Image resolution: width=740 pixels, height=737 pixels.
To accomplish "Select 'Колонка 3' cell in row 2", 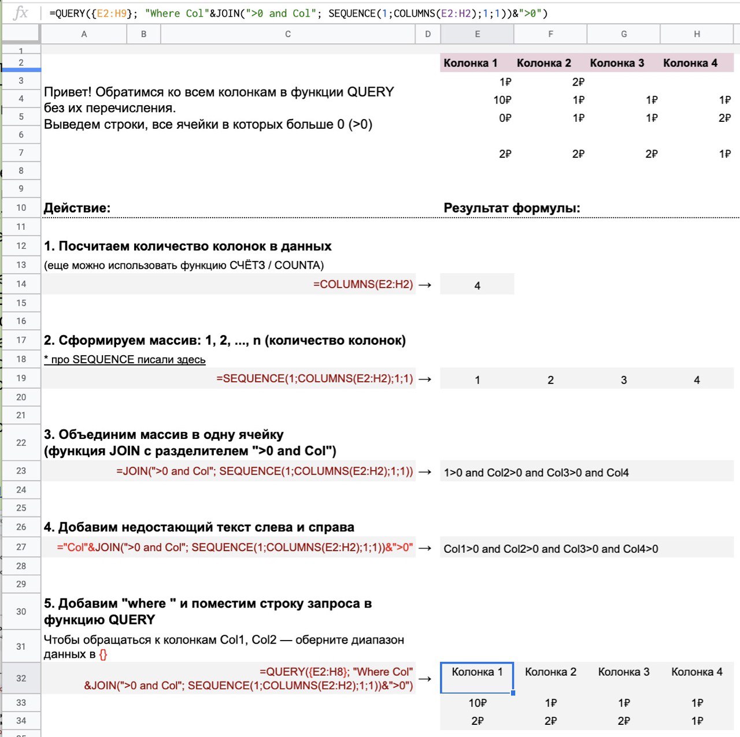I will pyautogui.click(x=624, y=63).
